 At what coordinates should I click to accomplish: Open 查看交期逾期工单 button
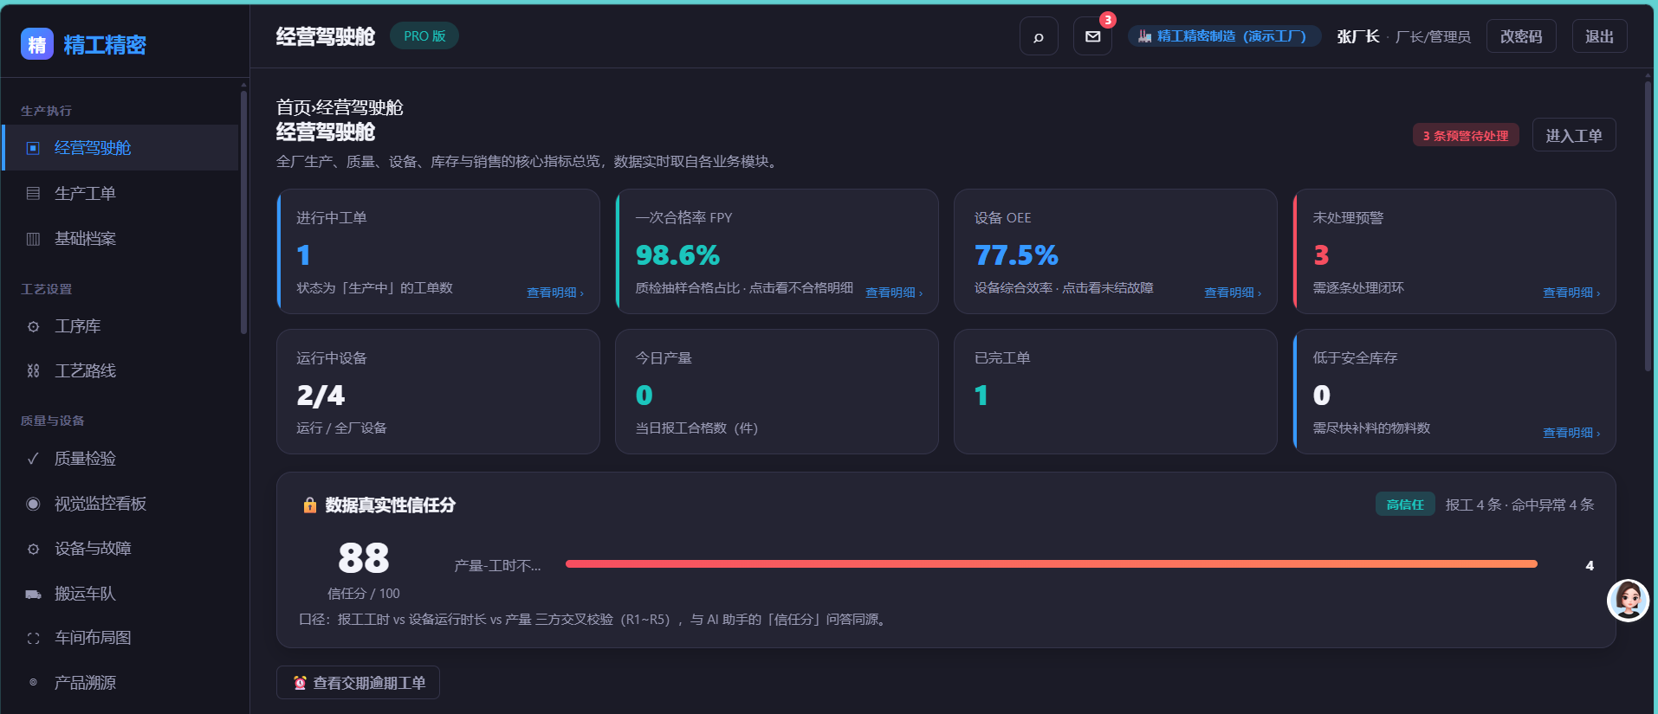pos(358,683)
